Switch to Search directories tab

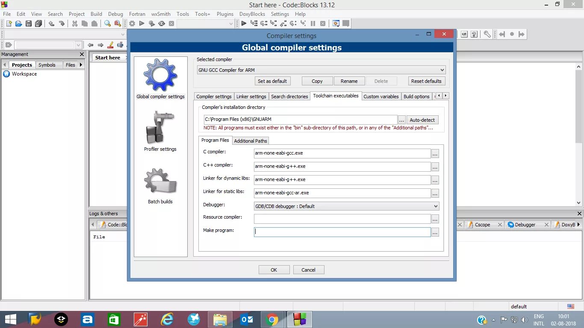tap(289, 97)
